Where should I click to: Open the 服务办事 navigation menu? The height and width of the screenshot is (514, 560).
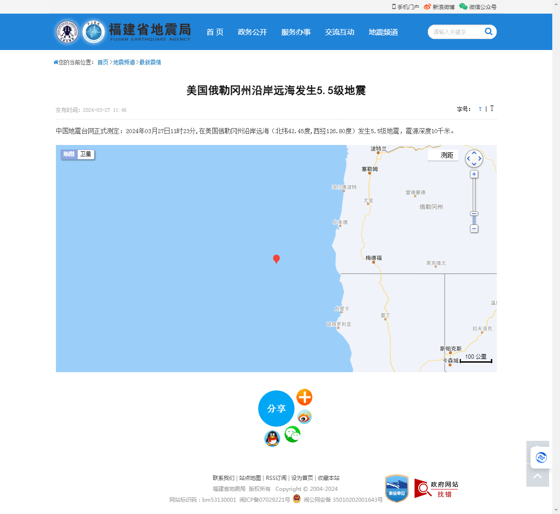296,32
